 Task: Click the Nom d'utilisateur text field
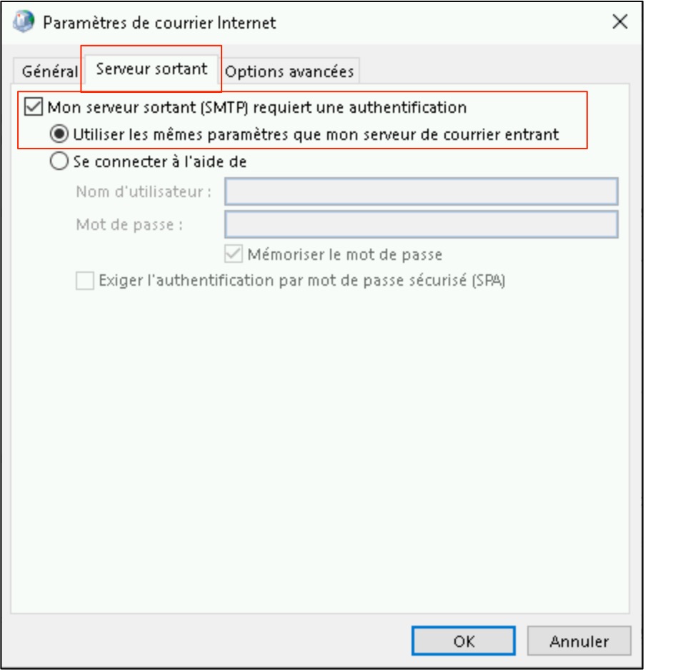point(421,191)
